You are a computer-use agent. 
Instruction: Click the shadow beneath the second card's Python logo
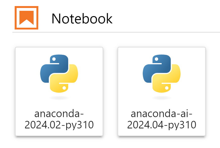coord(162,98)
